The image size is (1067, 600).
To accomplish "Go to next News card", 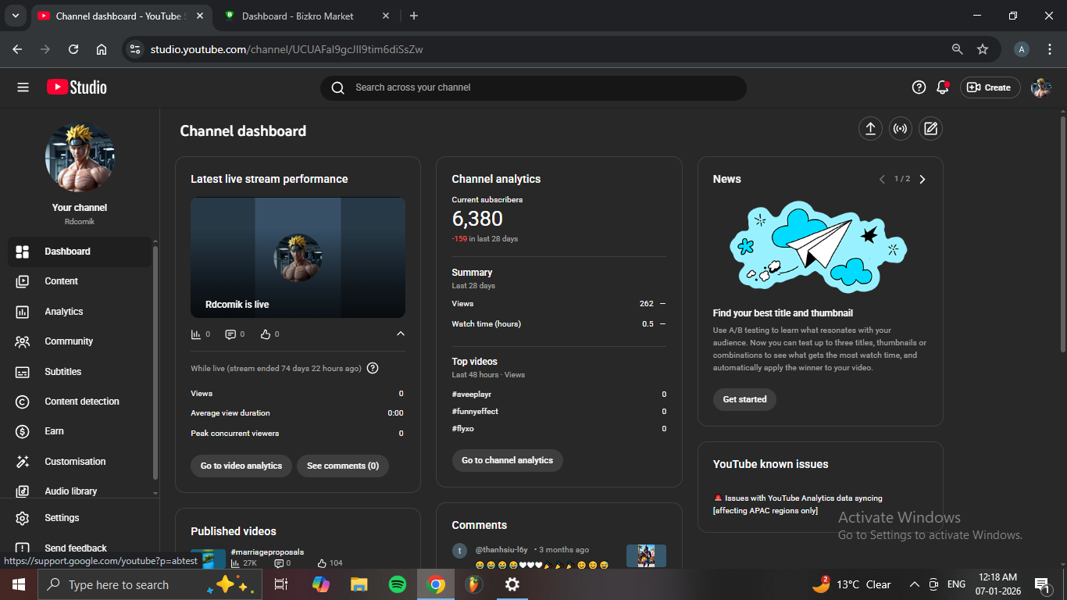I will (x=922, y=179).
